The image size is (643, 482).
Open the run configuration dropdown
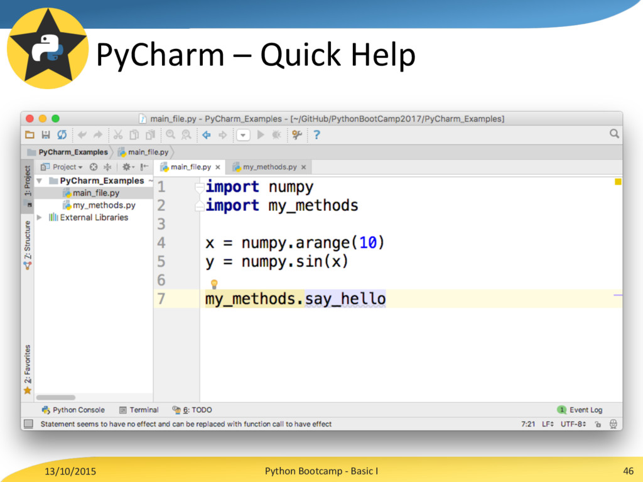tap(243, 135)
